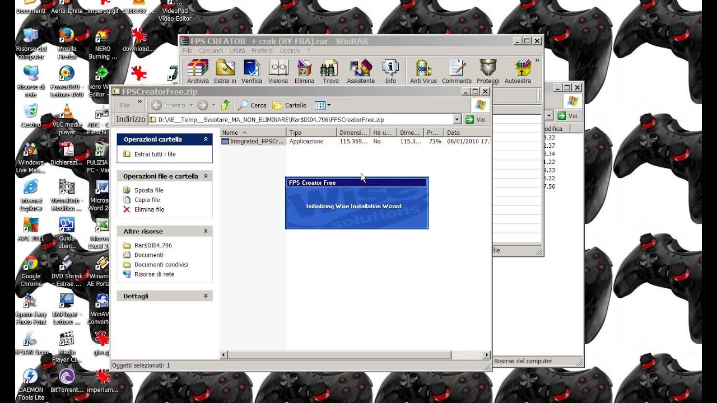The height and width of the screenshot is (403, 717).
Task: Open the File menu in Explorer window
Action: point(125,105)
